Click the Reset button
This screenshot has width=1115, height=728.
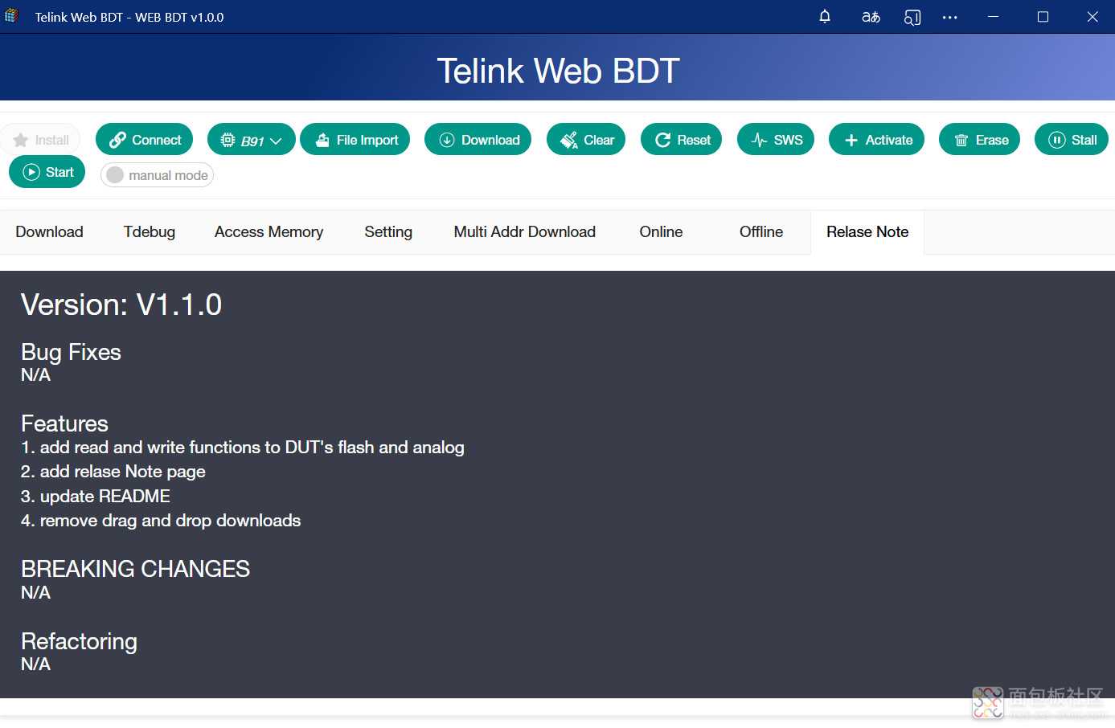coord(682,140)
